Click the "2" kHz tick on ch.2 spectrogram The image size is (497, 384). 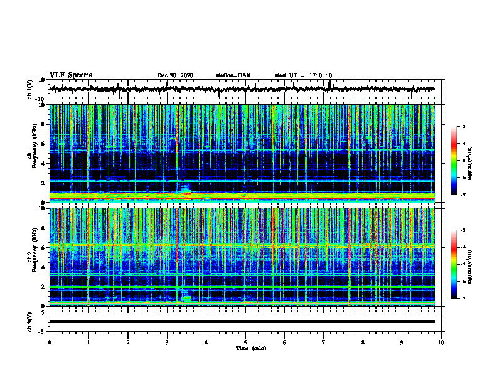coord(43,287)
